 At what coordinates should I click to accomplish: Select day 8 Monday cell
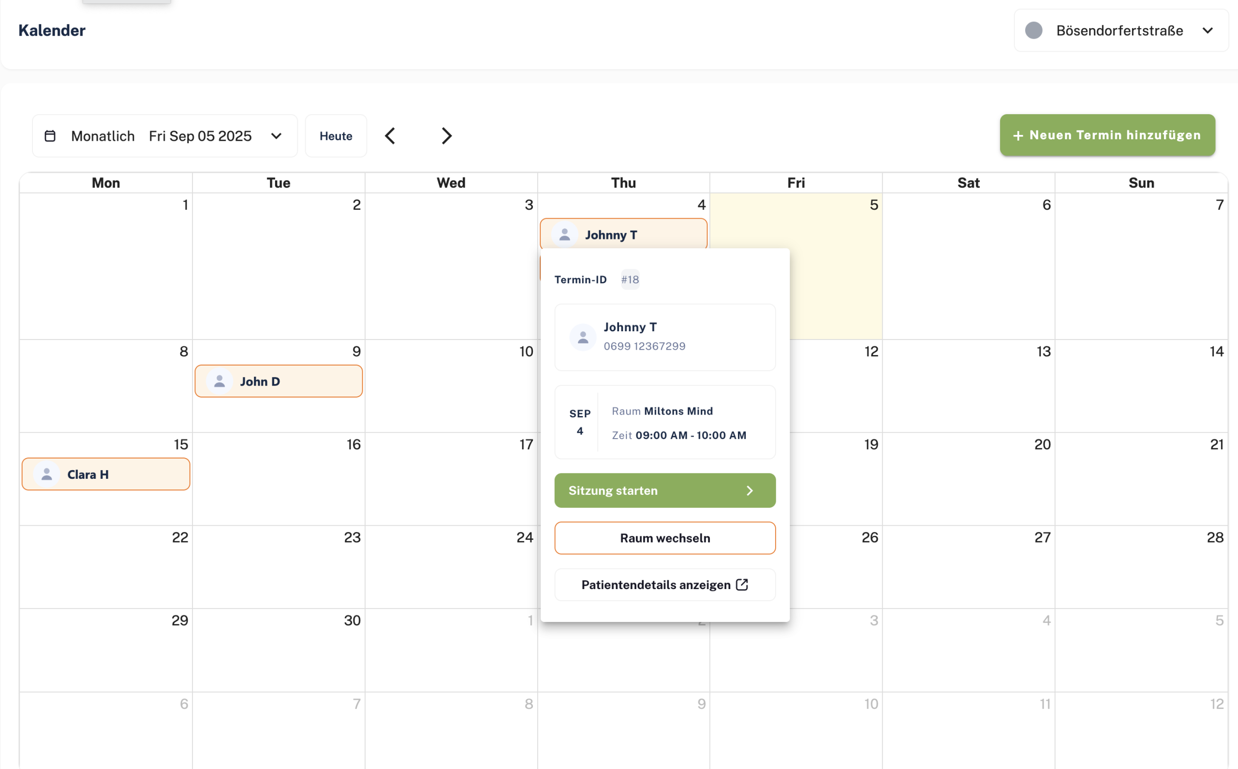[x=106, y=386]
